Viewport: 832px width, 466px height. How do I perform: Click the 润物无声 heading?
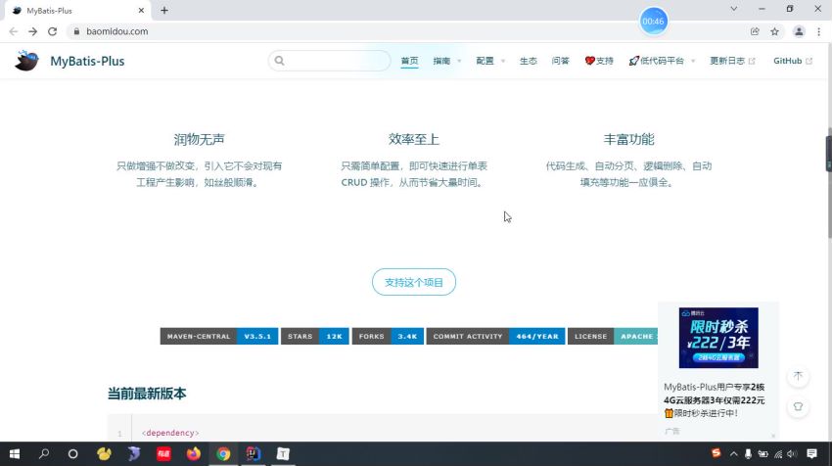(199, 139)
